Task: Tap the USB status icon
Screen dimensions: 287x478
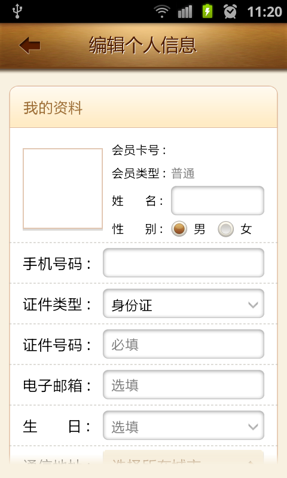Action: (x=17, y=11)
